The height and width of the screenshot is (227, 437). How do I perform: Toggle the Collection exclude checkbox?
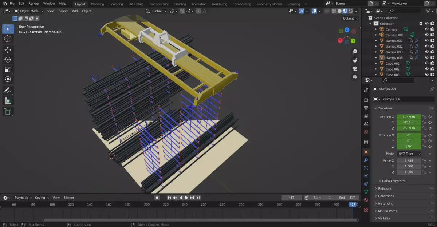coord(421,24)
